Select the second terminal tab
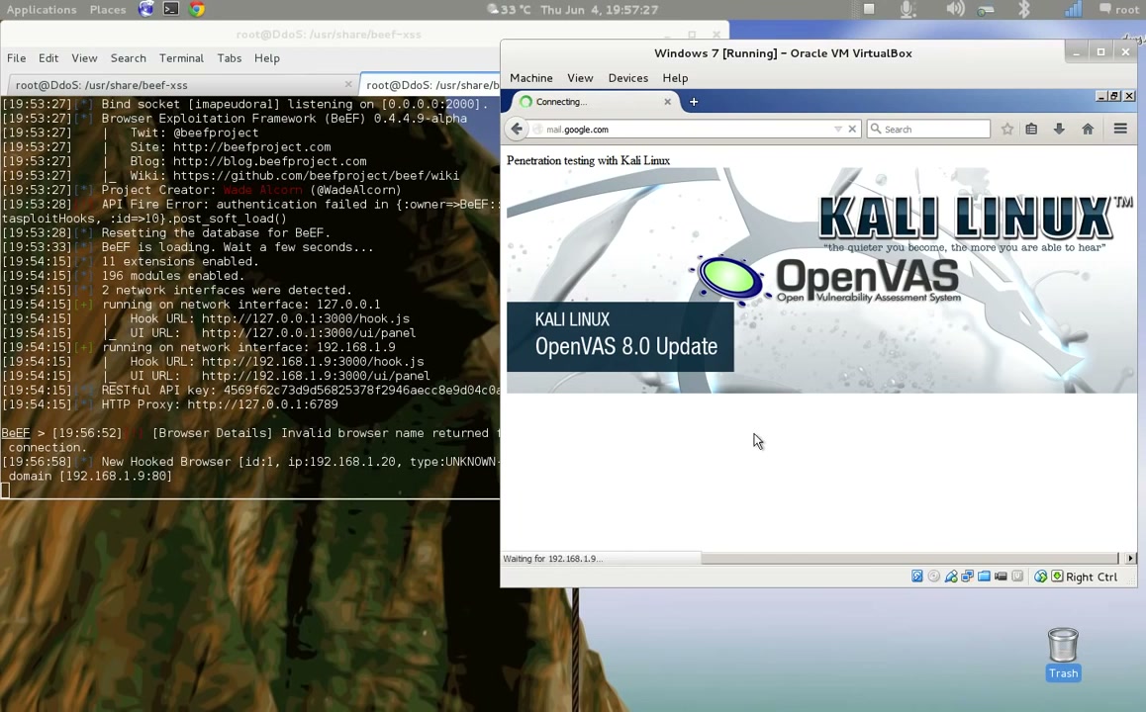1146x712 pixels. click(x=431, y=85)
